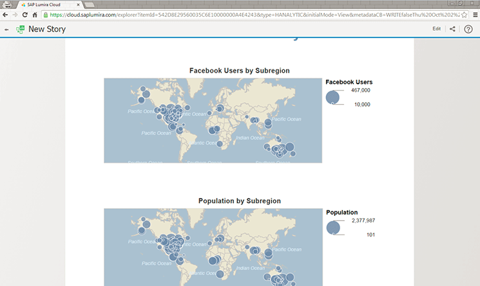Click the Lumira story icon next to title

point(20,30)
